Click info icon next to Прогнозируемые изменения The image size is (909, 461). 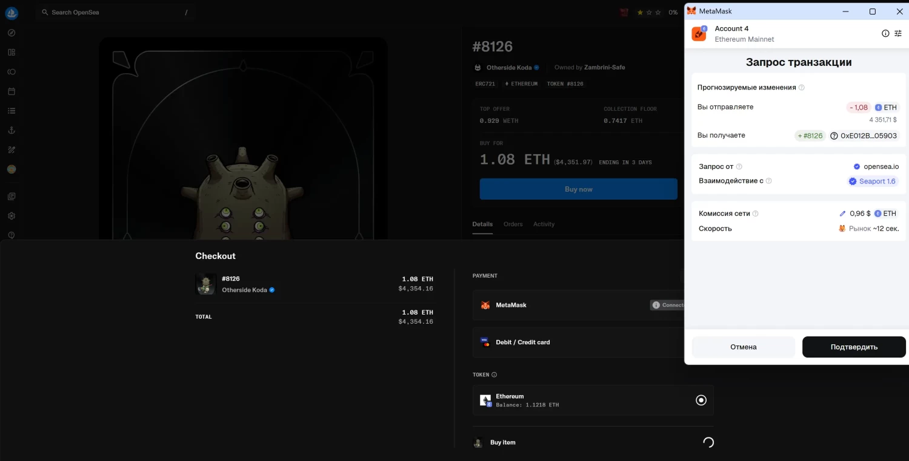[802, 88]
